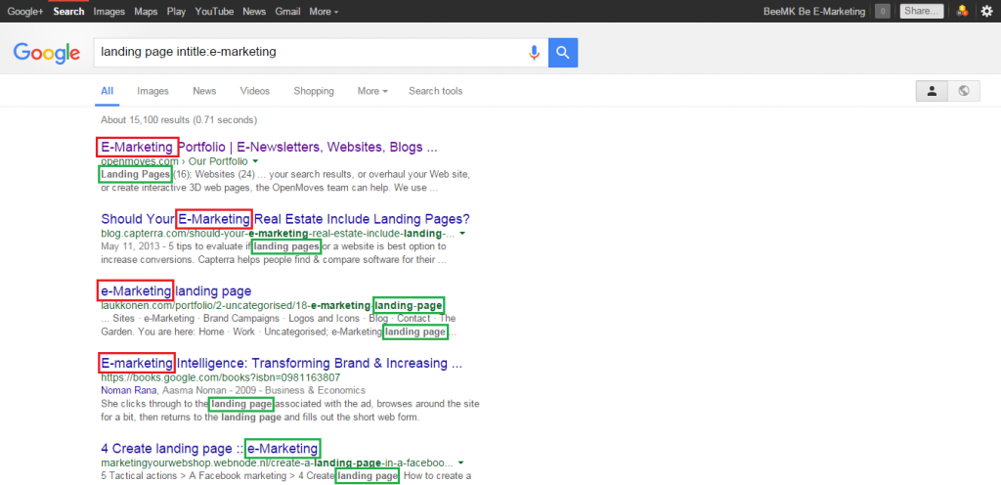Click Search in the top black bar
The width and height of the screenshot is (1001, 485).
coord(69,12)
